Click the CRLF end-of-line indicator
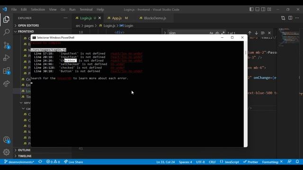Image resolution: width=303 pixels, height=170 pixels. coord(212,162)
